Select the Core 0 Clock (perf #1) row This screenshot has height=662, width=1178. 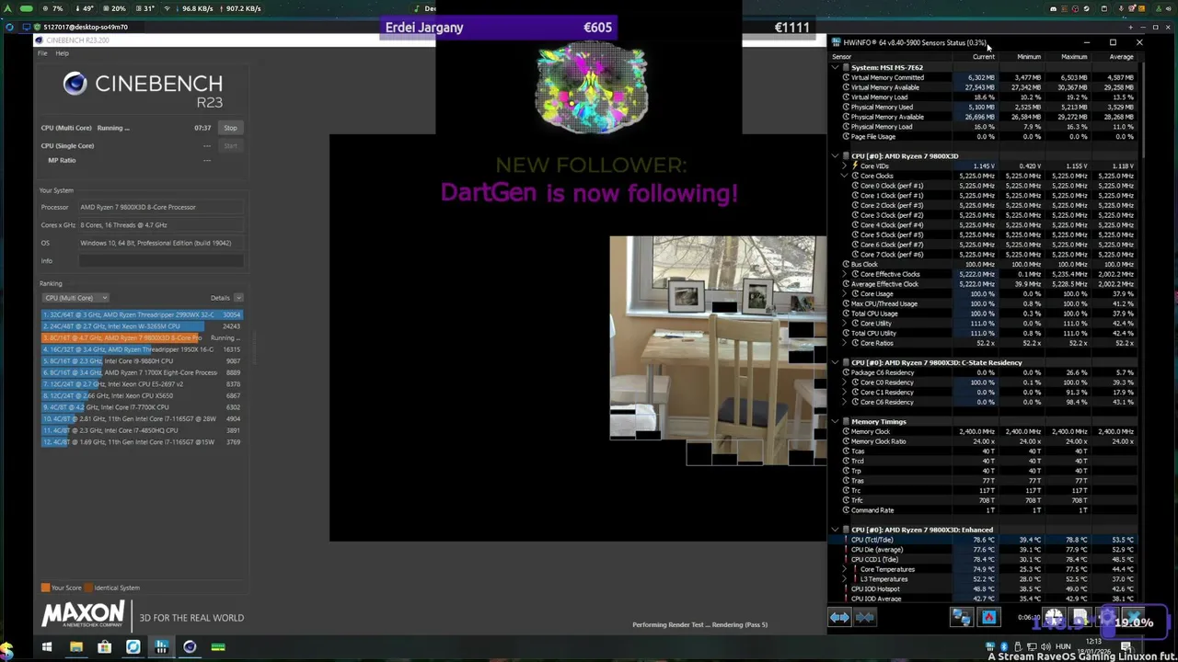pyautogui.click(x=985, y=186)
